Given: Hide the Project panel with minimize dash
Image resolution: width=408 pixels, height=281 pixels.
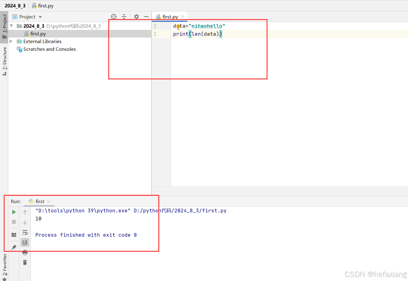Looking at the screenshot, I should coord(146,17).
